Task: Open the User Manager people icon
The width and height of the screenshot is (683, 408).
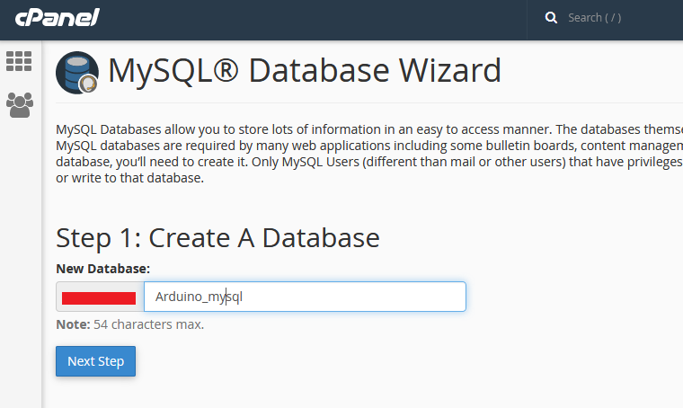Action: click(19, 105)
